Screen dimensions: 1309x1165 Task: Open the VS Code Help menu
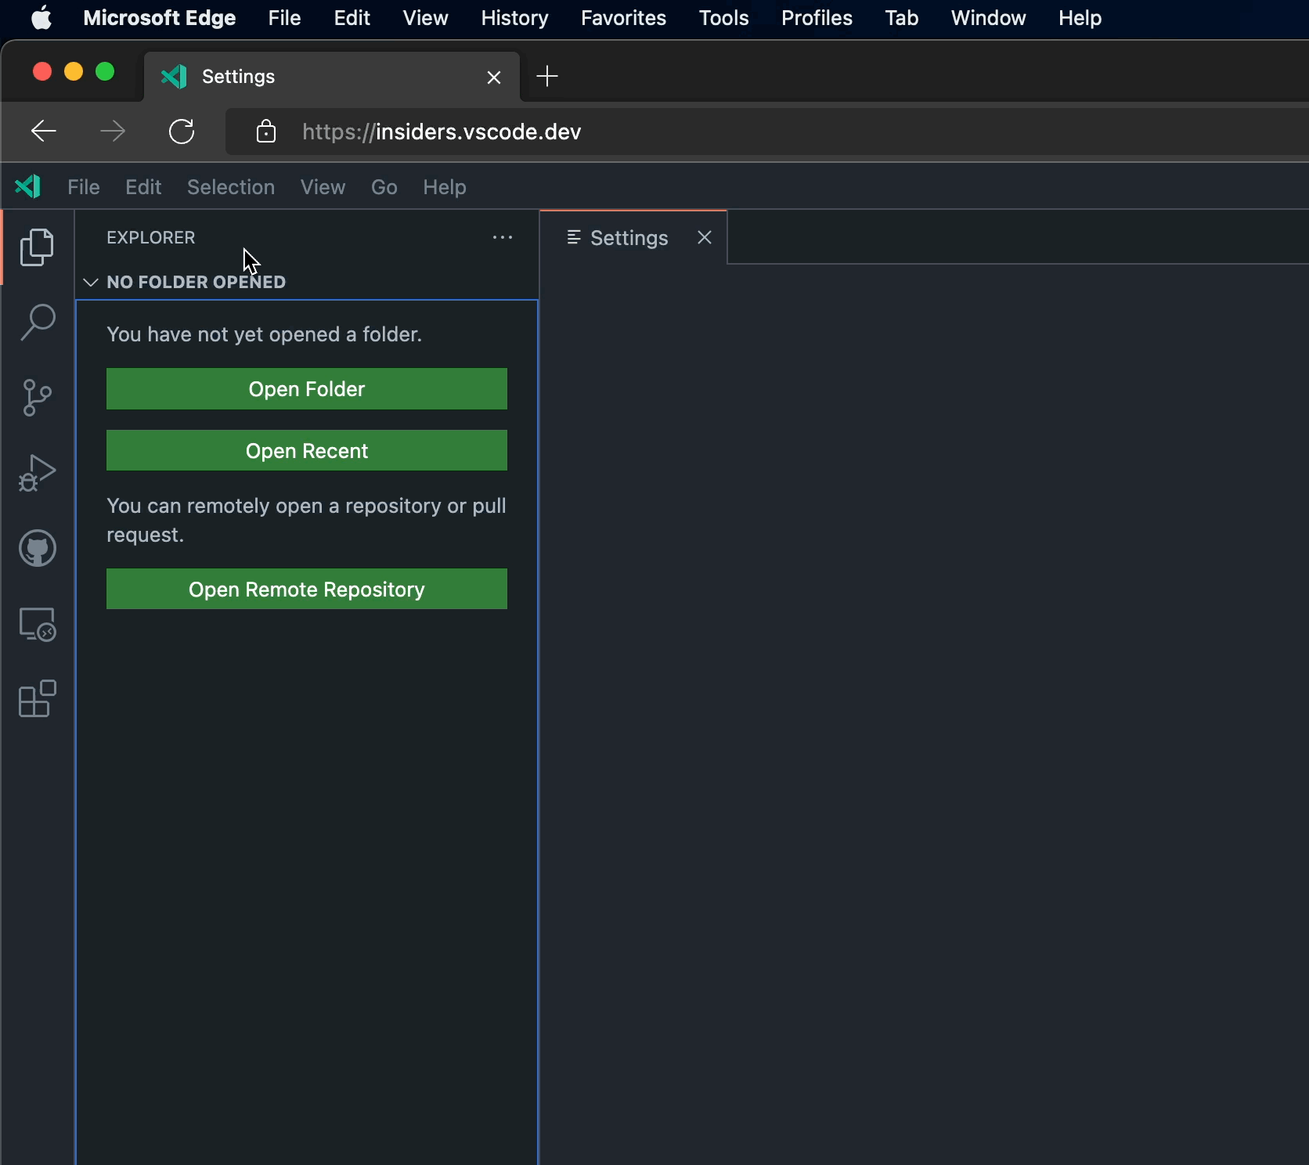click(x=445, y=187)
